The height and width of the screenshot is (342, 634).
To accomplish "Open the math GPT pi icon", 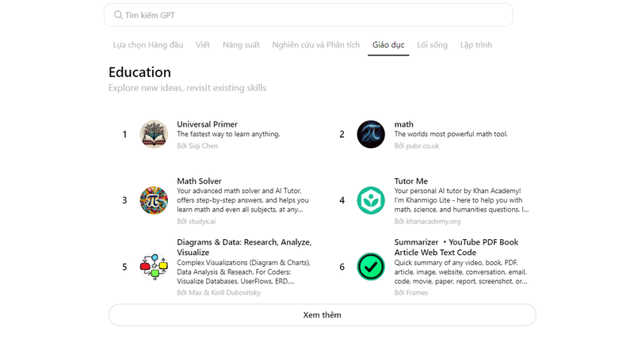I will (x=371, y=135).
